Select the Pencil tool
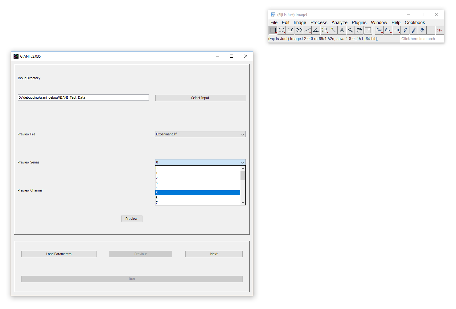Viewport: 456px width, 309px height. (405, 30)
